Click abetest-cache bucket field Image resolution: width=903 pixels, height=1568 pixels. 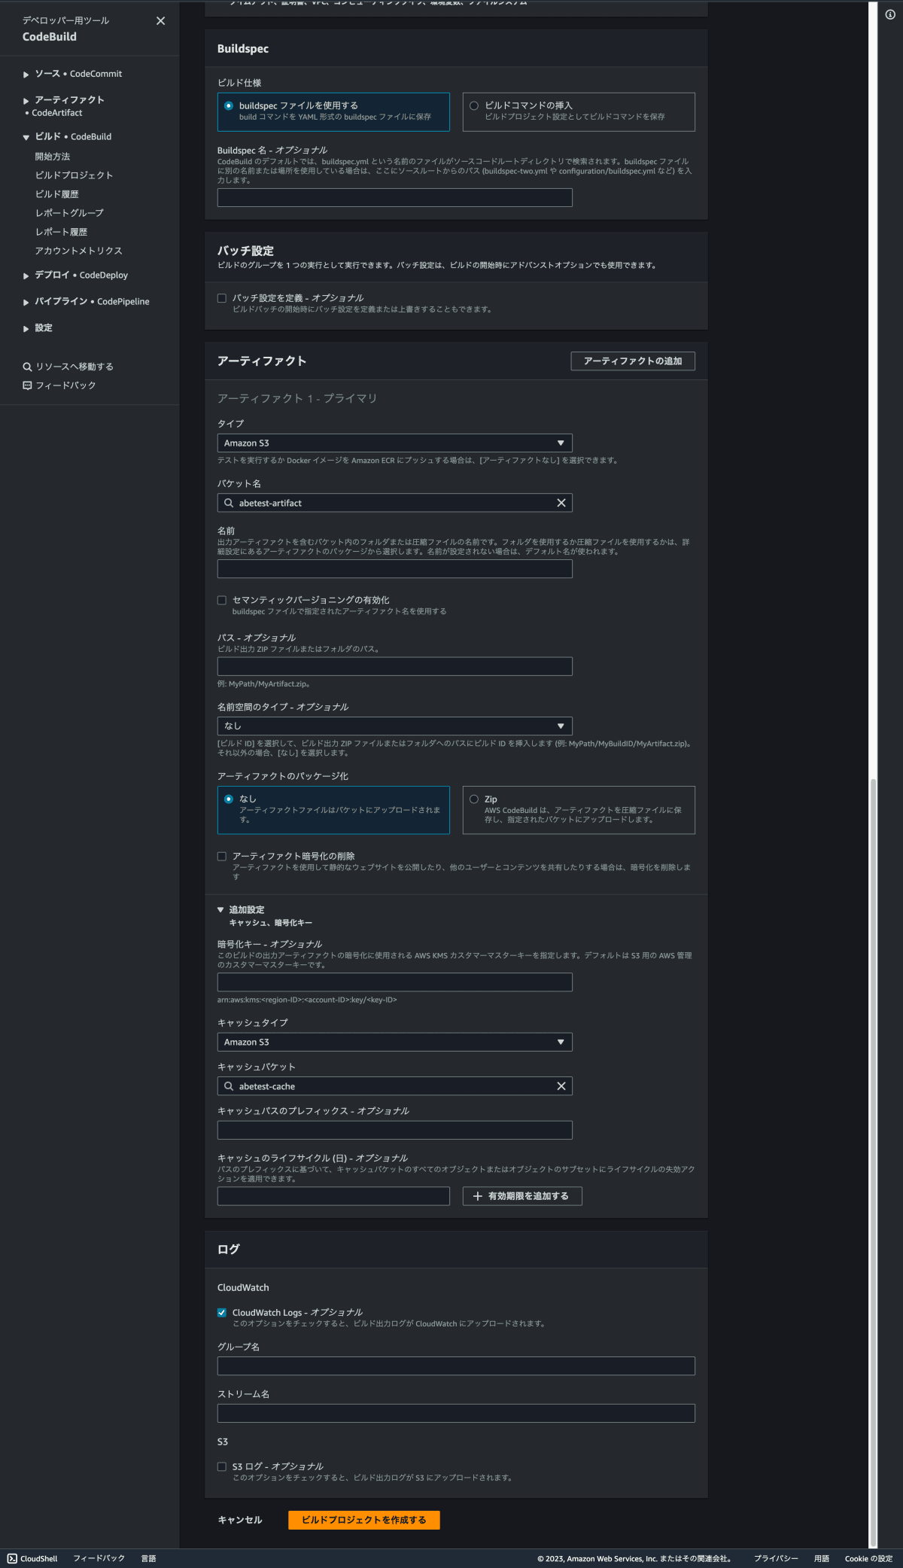(395, 1086)
